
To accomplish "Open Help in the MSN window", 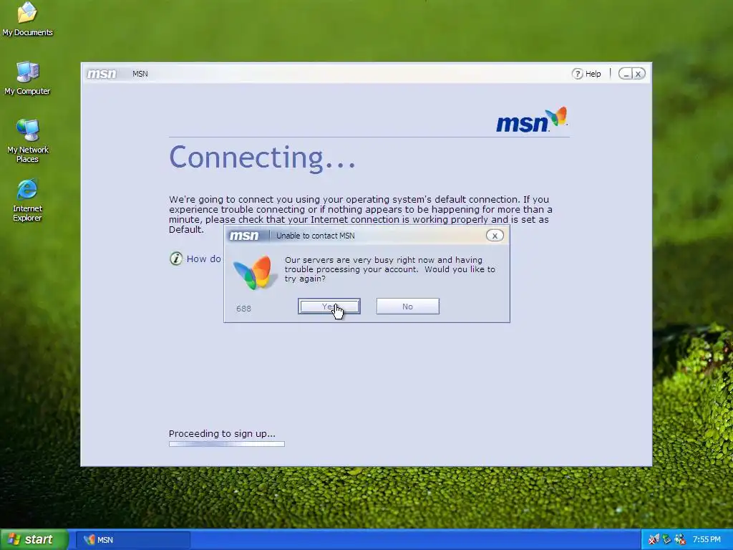I will click(x=587, y=74).
